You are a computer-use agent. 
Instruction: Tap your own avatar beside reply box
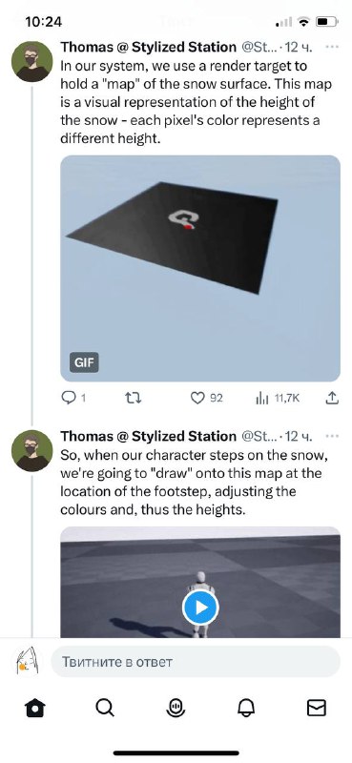click(x=28, y=661)
